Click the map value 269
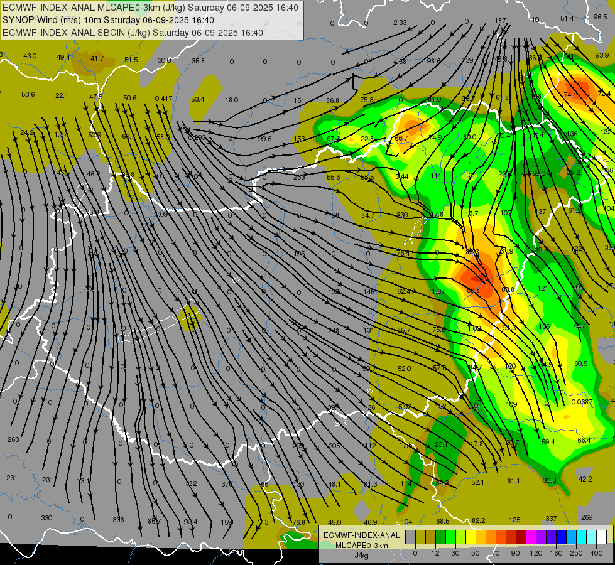This screenshot has width=615, height=565. [x=587, y=517]
